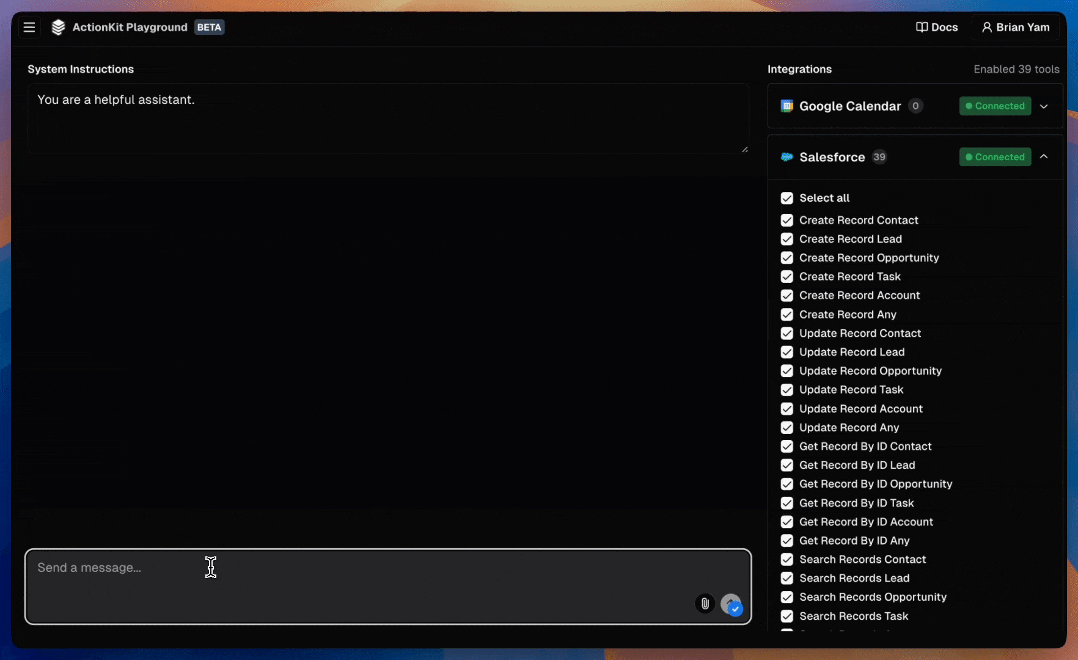Uncheck the Select all checkbox
This screenshot has height=660, width=1078.
coord(787,198)
